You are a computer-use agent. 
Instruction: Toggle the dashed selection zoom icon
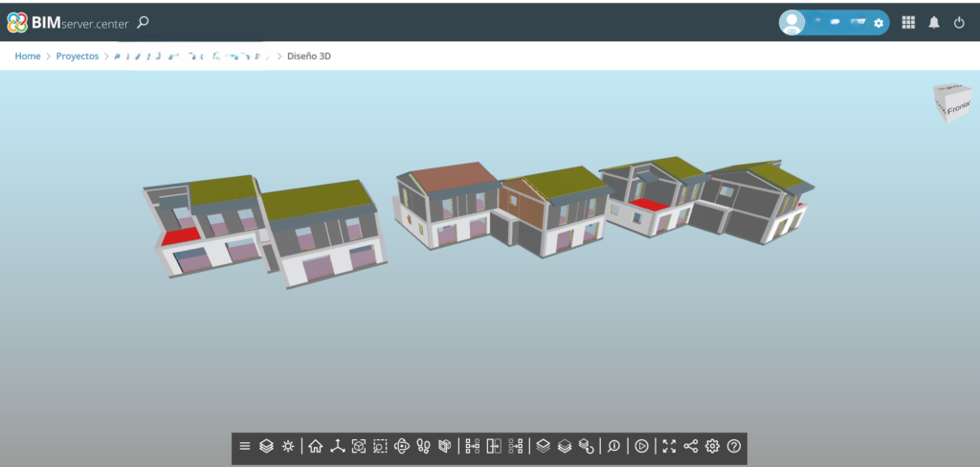pos(380,446)
